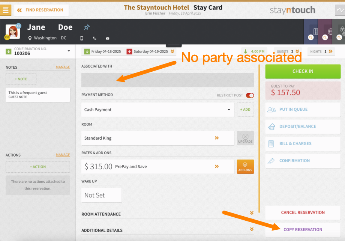Screen dimensions: 345x241
Task: Set the wake up call time
Action: (x=101, y=195)
